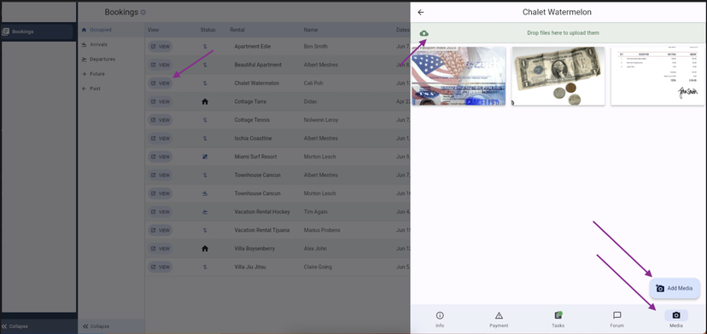Screen dimensions: 707x334
Task: Open the Media tab camera icon
Action: [675, 315]
